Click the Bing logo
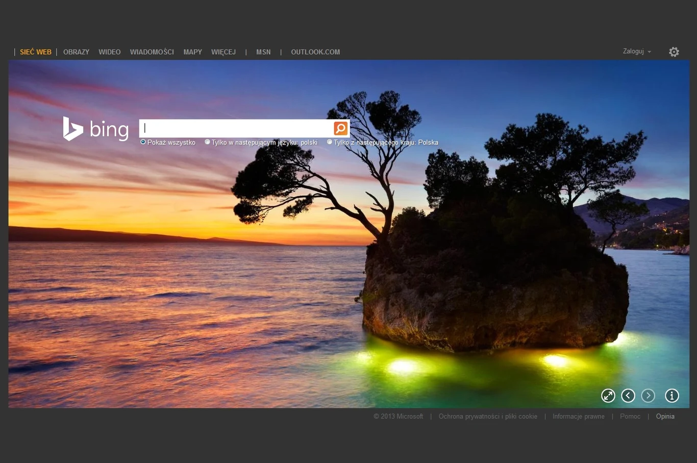 [x=96, y=129]
